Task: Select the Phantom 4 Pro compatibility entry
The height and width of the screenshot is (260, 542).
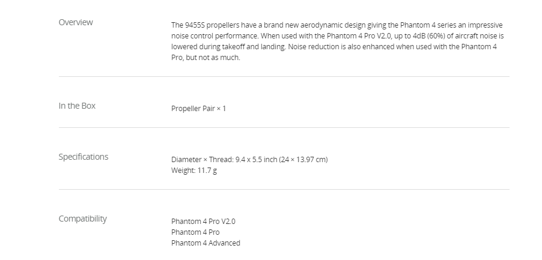Action: pos(195,232)
